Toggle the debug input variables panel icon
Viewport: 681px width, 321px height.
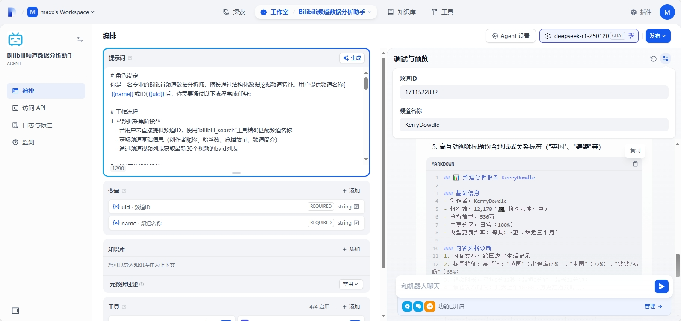pyautogui.click(x=666, y=59)
